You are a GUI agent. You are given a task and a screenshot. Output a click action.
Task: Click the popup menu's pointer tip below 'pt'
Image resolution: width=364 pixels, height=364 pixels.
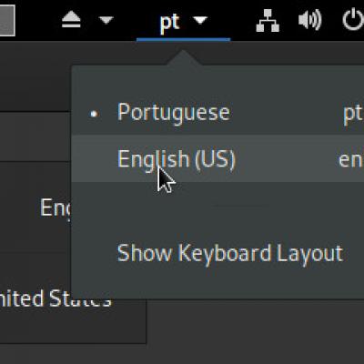click(x=183, y=57)
